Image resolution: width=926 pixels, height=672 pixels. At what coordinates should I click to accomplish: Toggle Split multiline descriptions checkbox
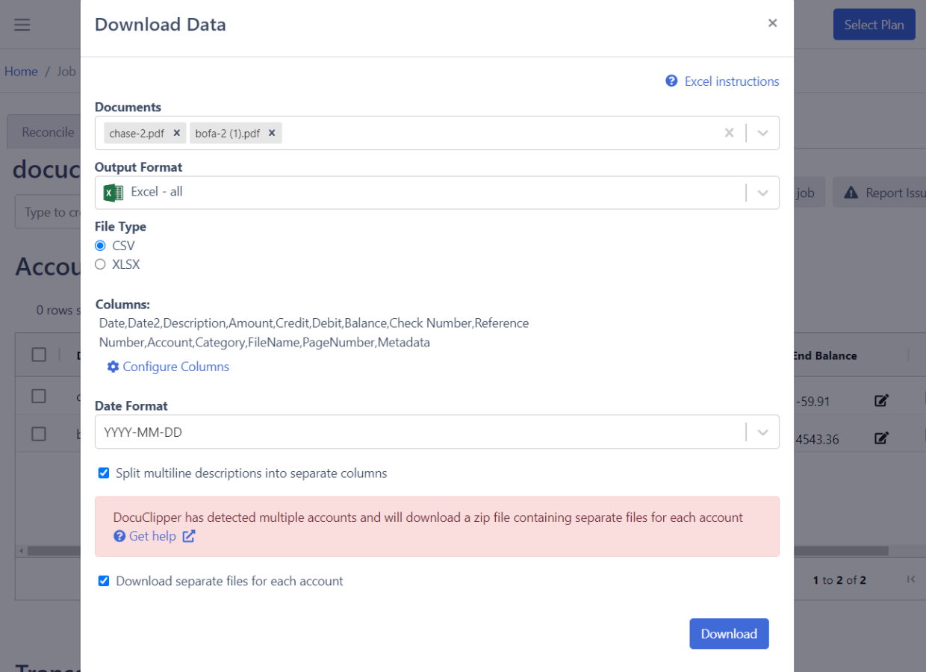click(104, 473)
